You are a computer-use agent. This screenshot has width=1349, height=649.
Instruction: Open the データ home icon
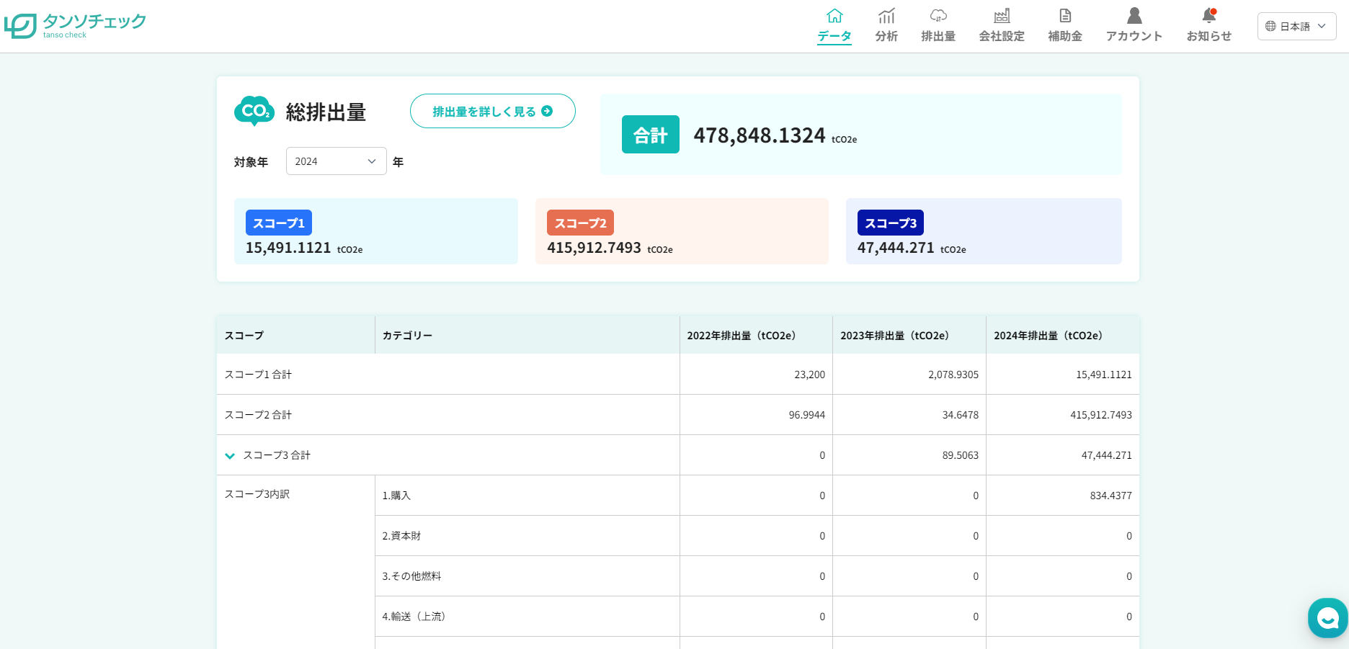[834, 17]
